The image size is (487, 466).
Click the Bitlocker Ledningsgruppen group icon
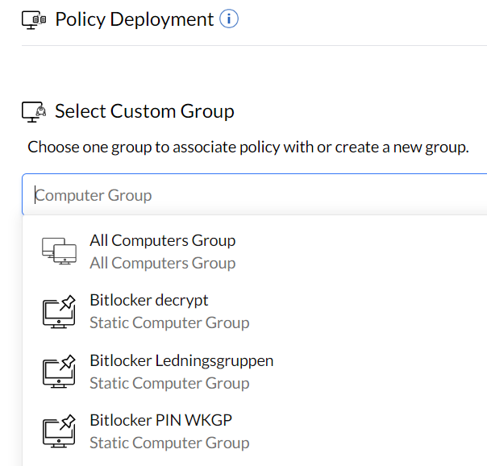coord(59,371)
